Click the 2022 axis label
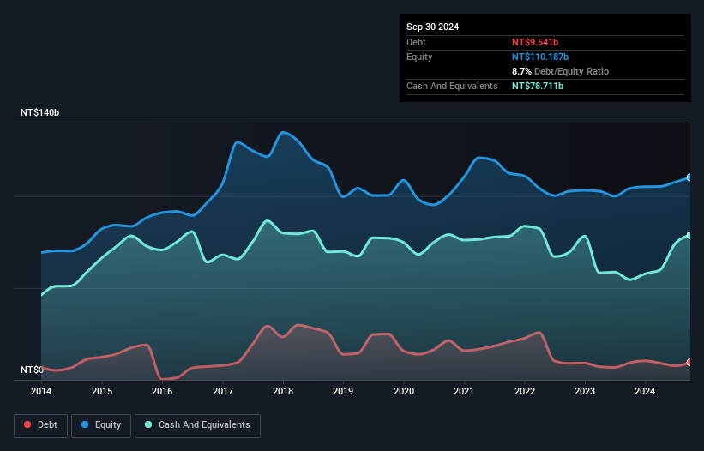This screenshot has width=704, height=451. 525,391
